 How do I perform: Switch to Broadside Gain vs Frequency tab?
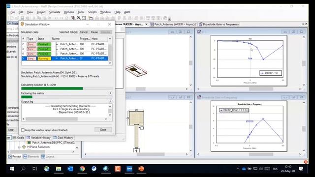(219, 24)
